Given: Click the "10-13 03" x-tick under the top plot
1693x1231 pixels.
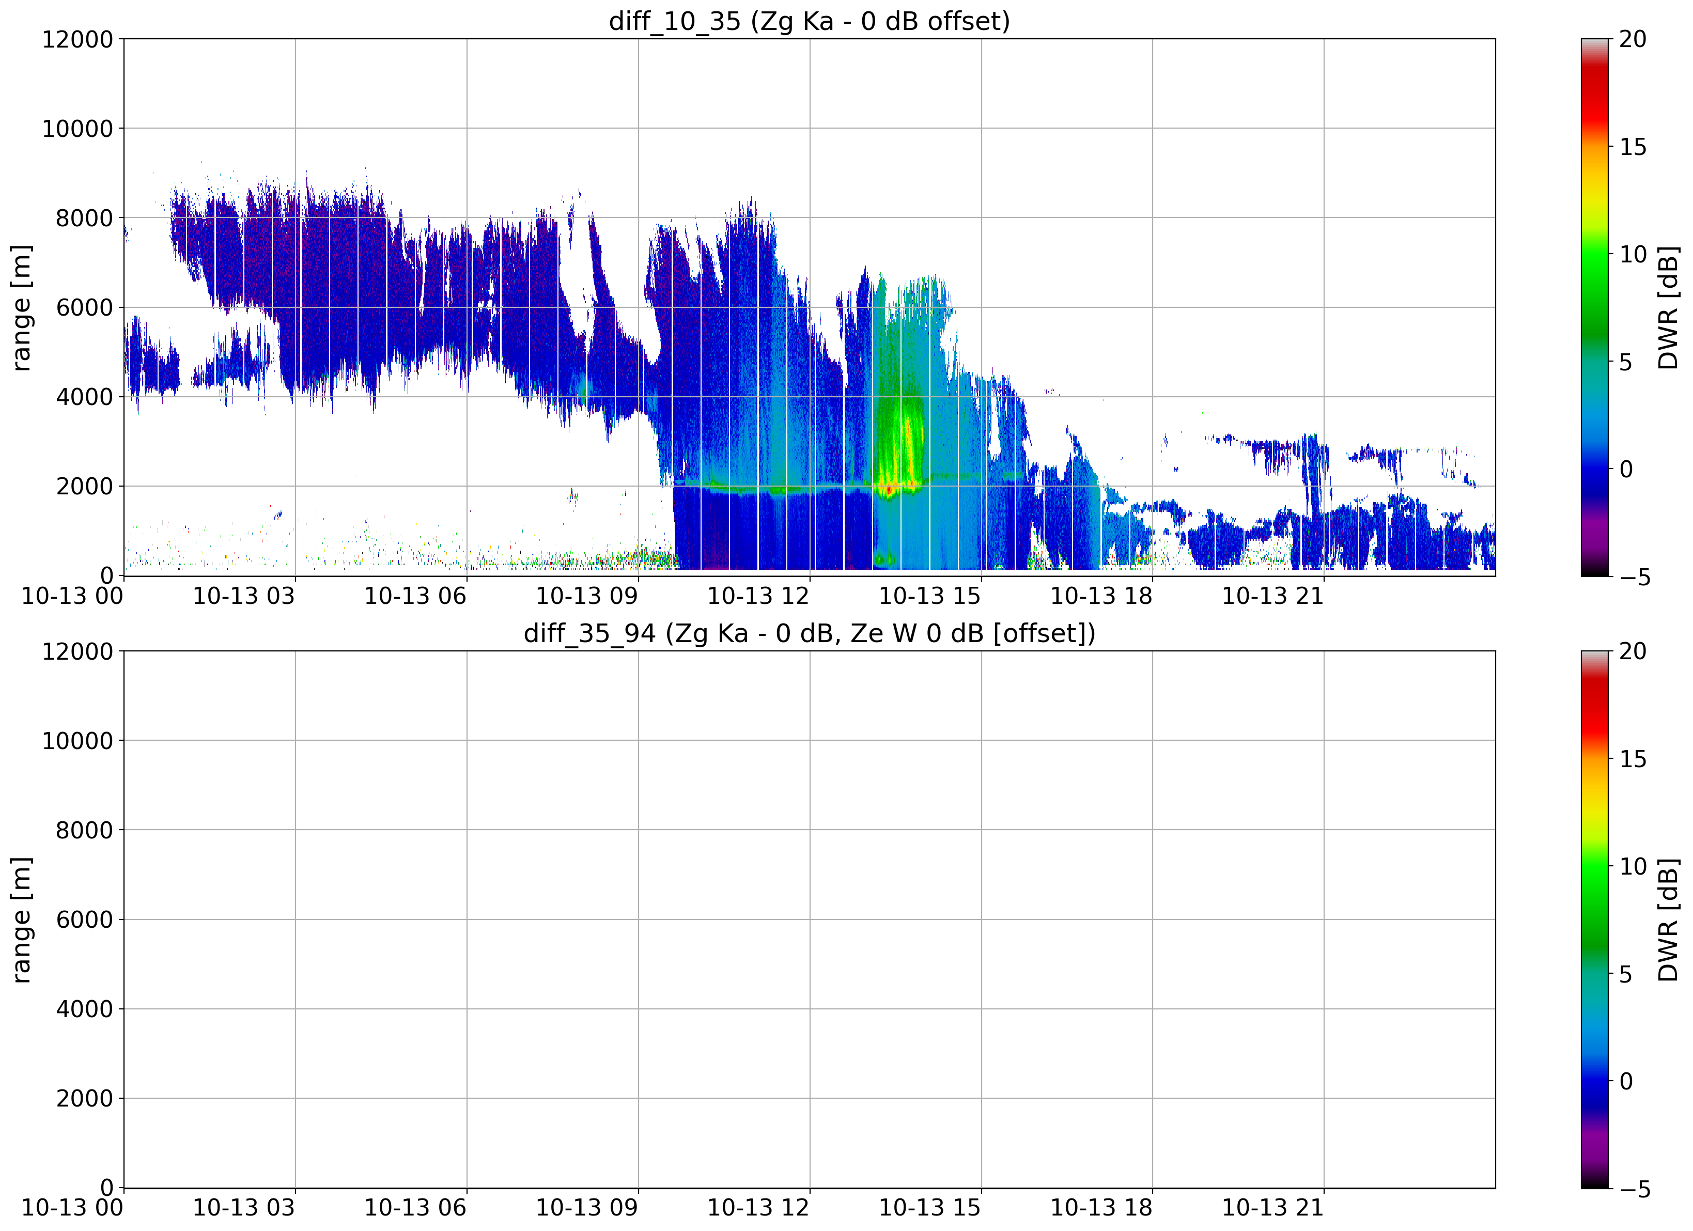Looking at the screenshot, I should click(244, 596).
